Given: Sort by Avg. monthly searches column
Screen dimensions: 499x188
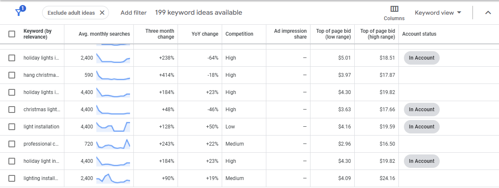Looking at the screenshot, I should (104, 34).
